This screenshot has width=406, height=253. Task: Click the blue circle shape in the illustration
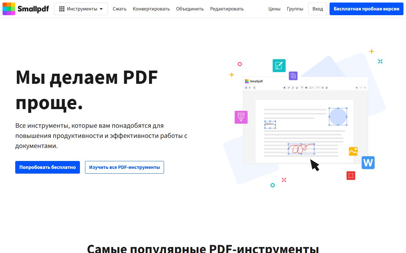pyautogui.click(x=338, y=116)
